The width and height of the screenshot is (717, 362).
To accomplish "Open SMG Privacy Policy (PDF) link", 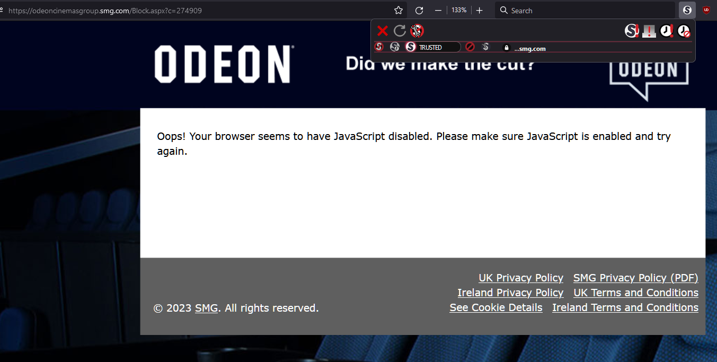I will point(636,278).
